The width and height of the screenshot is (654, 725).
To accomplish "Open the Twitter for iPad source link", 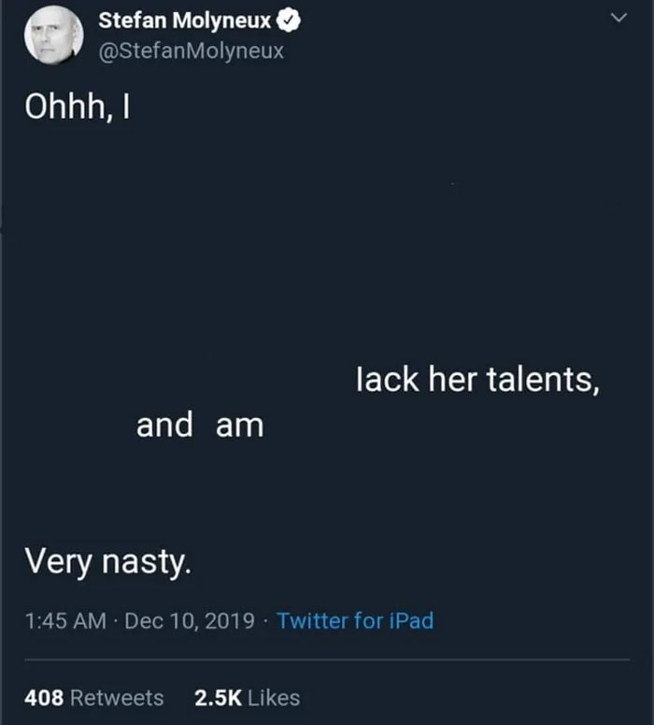I will click(x=355, y=620).
